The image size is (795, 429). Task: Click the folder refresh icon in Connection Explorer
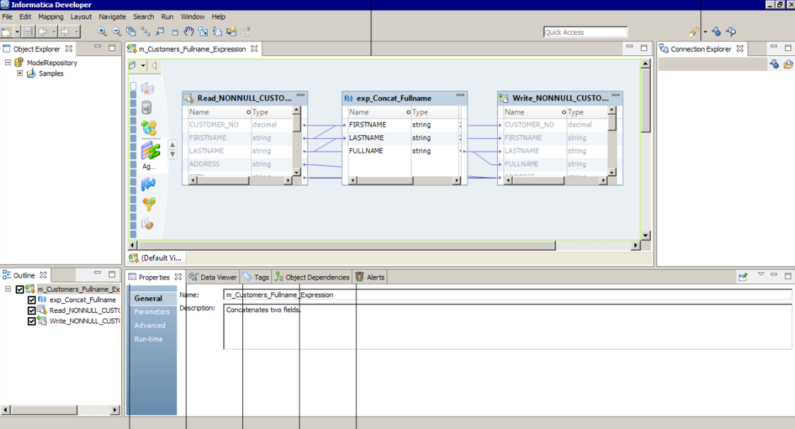tap(788, 64)
